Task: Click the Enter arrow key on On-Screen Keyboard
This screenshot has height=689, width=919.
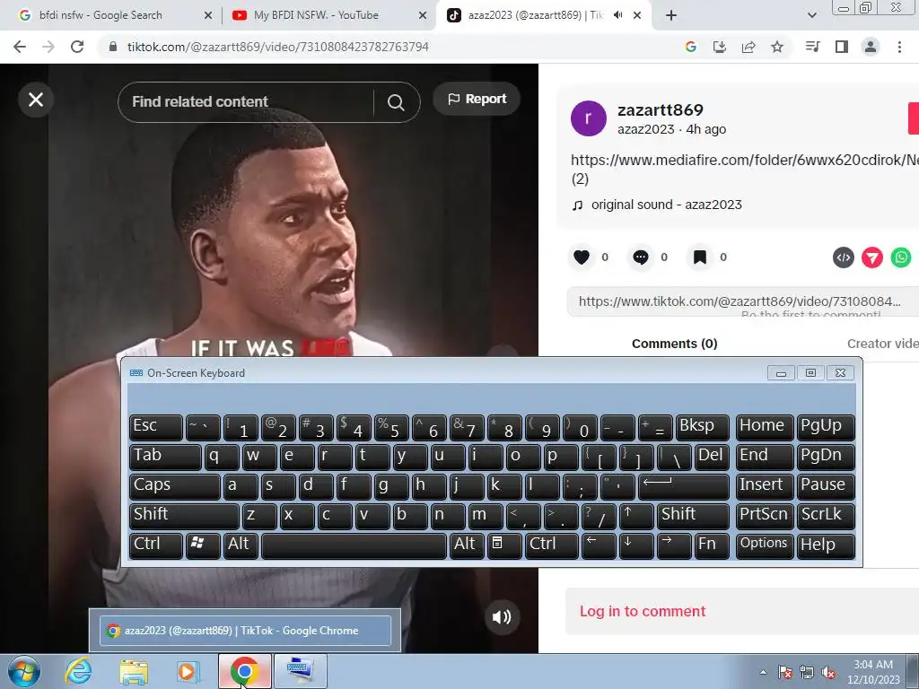Action: 683,486
